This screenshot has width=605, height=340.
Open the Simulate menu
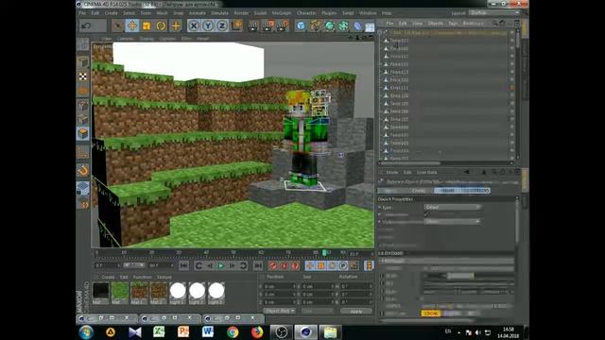coord(219,13)
